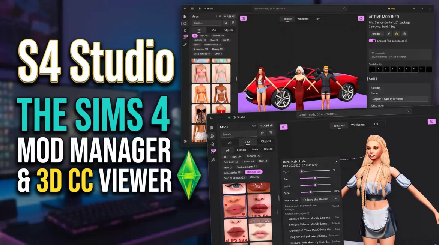Screen dimensions: 439x245
Task: Open badge-count icon in front window sidebar
Action: click(213, 151)
